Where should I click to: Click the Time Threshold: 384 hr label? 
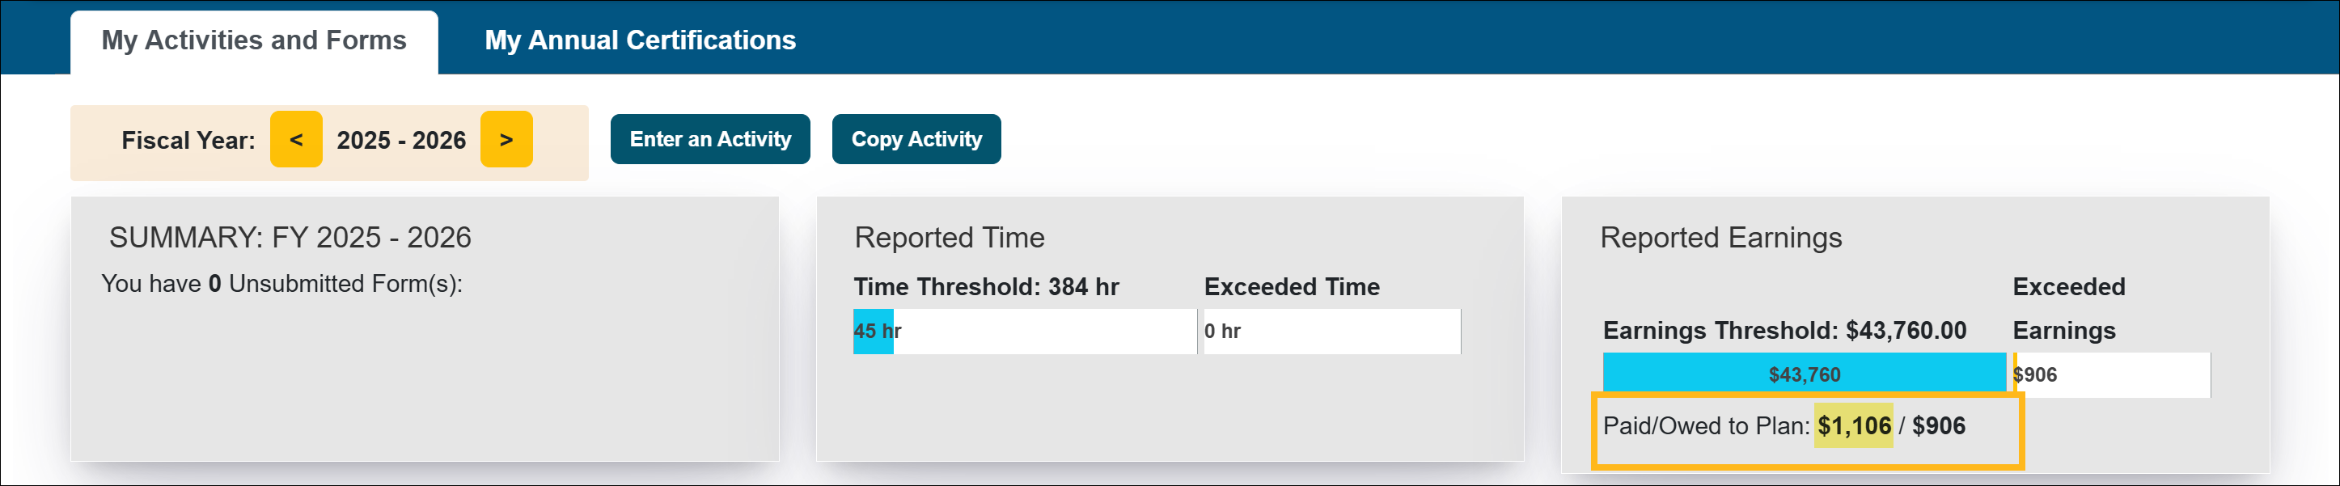click(x=986, y=287)
